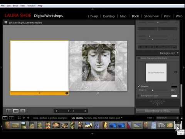Switch to the Web module
Screen dimensions: 185x139
179,16
